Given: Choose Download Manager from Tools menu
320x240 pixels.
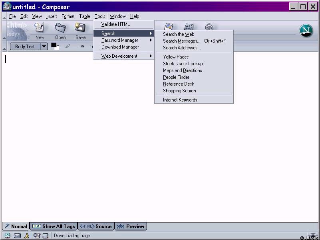Looking at the screenshot, I should pyautogui.click(x=124, y=47).
